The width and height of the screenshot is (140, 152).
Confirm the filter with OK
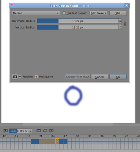(118, 77)
